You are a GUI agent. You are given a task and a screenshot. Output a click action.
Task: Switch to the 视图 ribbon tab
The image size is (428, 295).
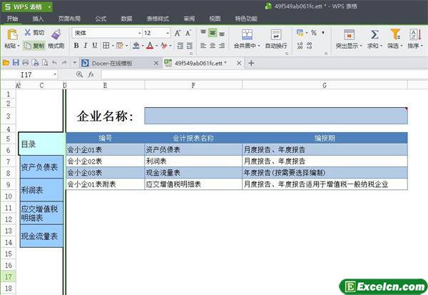point(215,19)
